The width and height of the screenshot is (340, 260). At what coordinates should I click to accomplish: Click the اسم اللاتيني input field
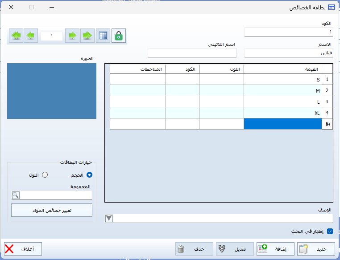192,53
